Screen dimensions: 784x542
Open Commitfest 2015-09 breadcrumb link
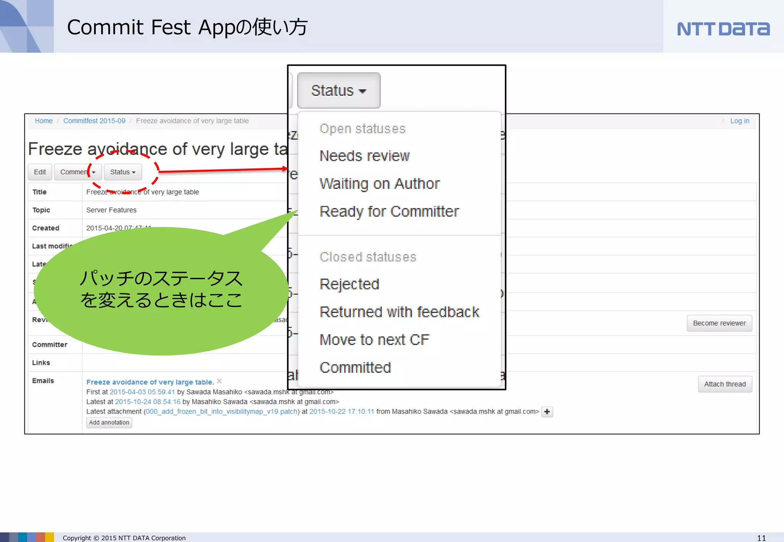94,121
